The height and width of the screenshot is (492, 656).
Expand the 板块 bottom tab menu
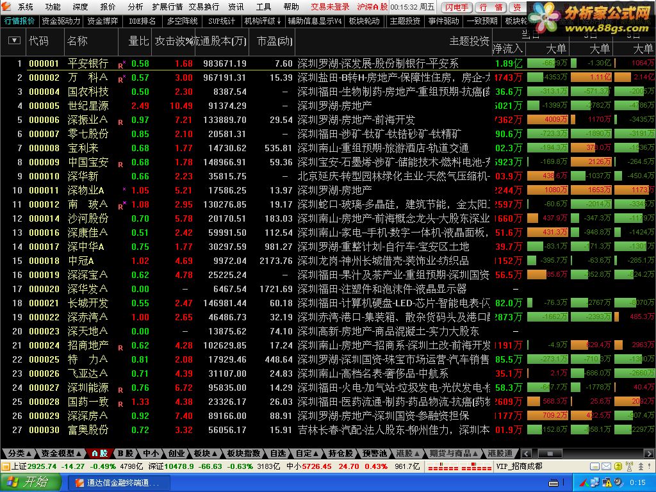pos(205,453)
